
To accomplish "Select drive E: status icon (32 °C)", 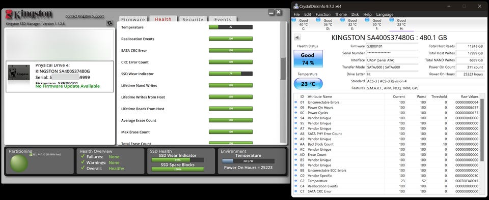I will [342, 20].
